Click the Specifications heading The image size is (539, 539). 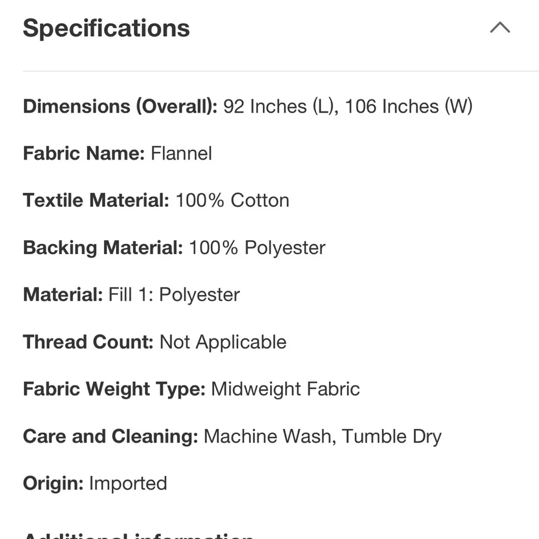click(106, 28)
